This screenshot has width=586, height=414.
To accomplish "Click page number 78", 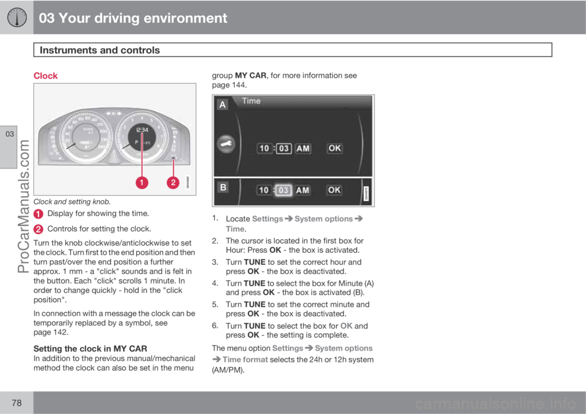I will tap(17, 403).
